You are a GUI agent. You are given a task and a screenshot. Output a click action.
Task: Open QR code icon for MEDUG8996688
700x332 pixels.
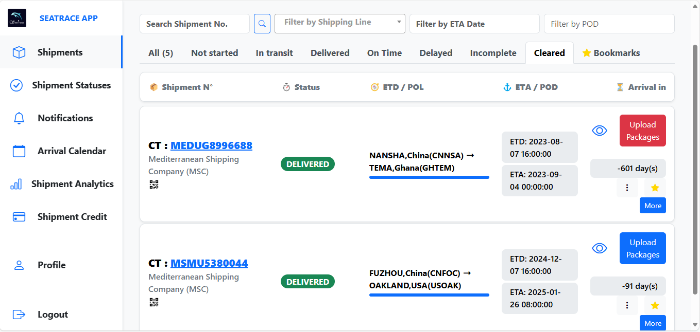point(153,185)
